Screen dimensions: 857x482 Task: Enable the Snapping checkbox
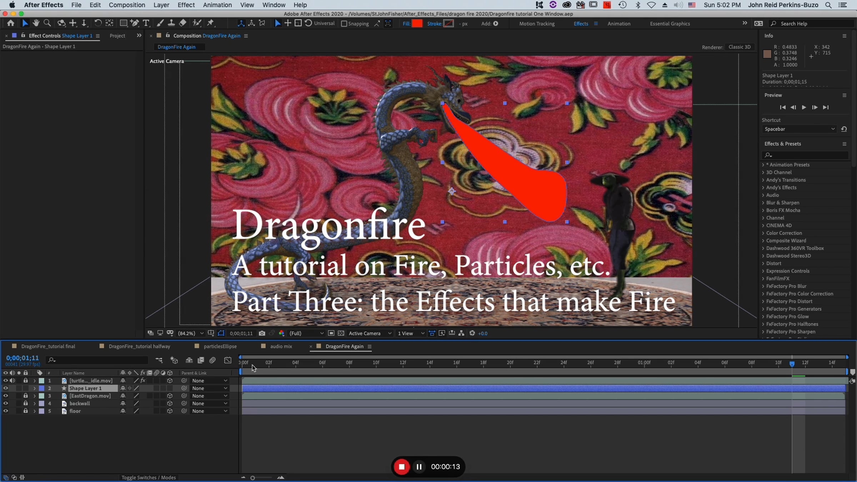tap(344, 24)
